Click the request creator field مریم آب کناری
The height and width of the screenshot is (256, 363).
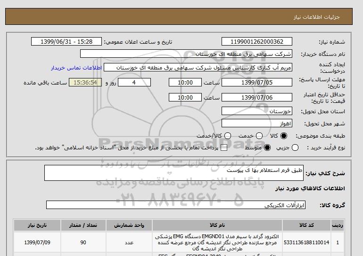(198, 68)
